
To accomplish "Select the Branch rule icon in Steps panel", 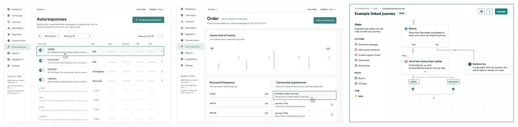I will point(356,78).
